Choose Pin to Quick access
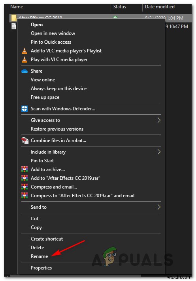Screen dimensions: 196x281 click(x=51, y=42)
